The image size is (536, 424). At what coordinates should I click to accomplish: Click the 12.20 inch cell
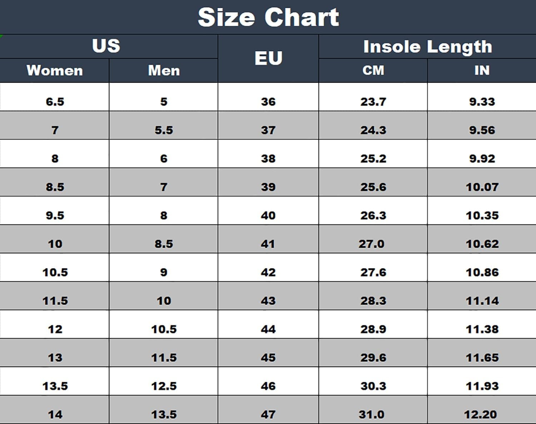(x=480, y=414)
